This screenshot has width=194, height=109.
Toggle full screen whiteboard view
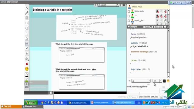(124, 5)
